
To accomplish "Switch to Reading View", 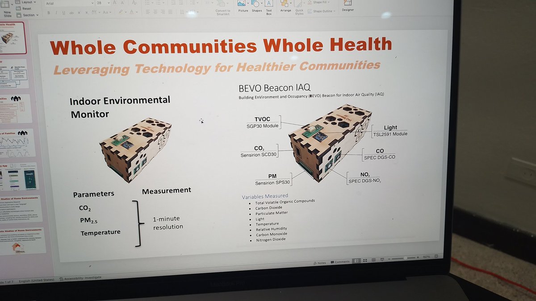I will [373, 260].
